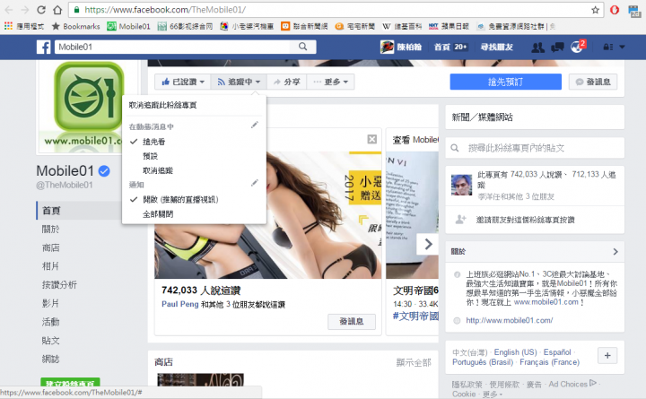Click the blue 搶先預訂 button
This screenshot has height=399, width=646.
coord(505,82)
